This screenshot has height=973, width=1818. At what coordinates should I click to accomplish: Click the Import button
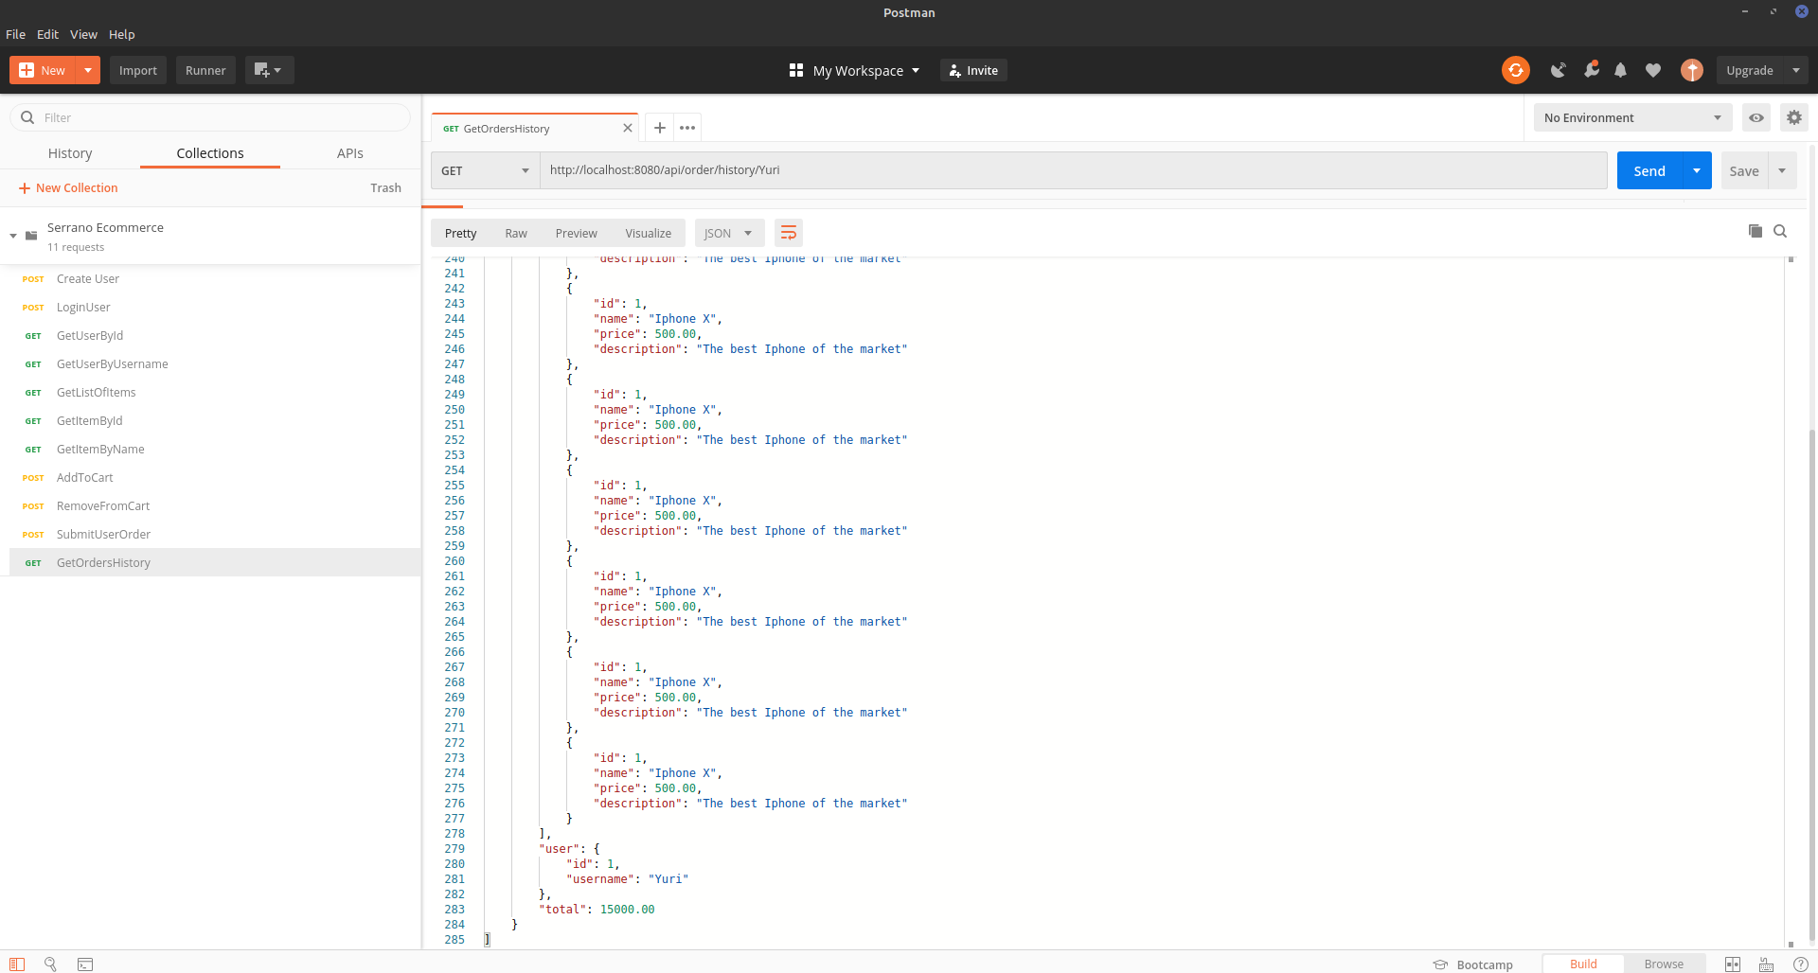[x=138, y=70]
